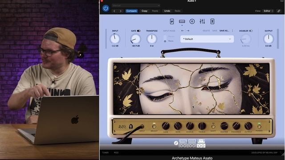Select the amplifier head section icon
The image size is (285, 160).
point(182,21)
